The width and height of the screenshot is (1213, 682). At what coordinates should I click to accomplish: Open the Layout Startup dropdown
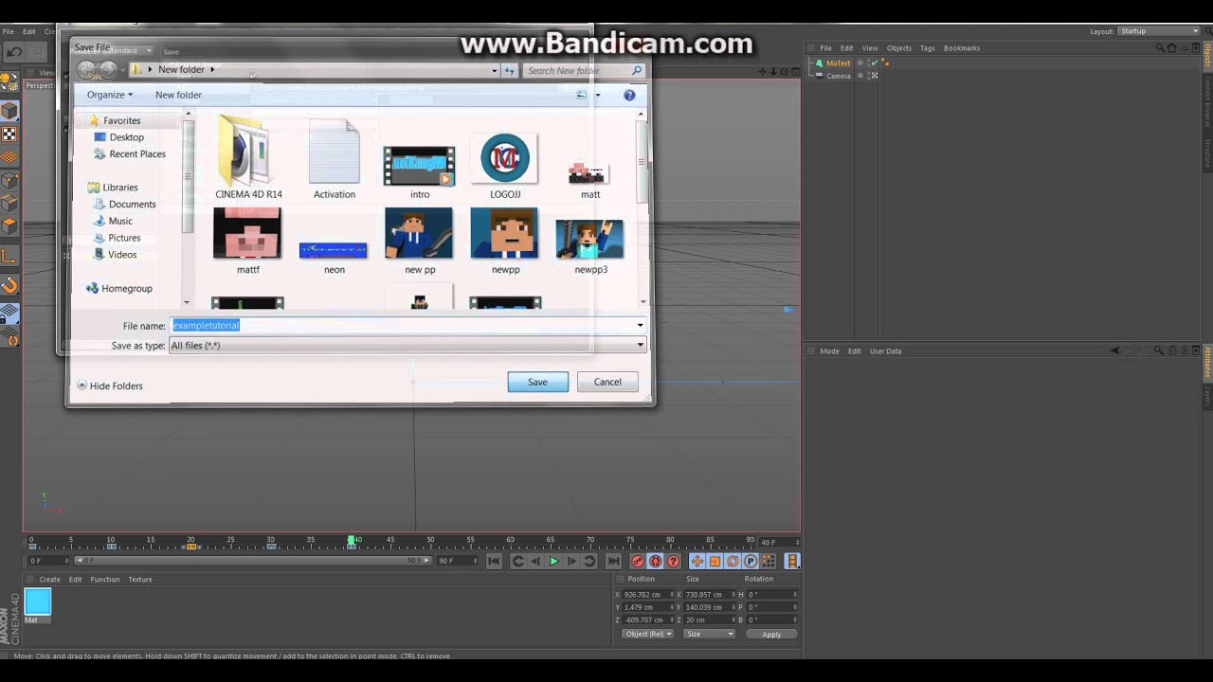tap(1158, 31)
